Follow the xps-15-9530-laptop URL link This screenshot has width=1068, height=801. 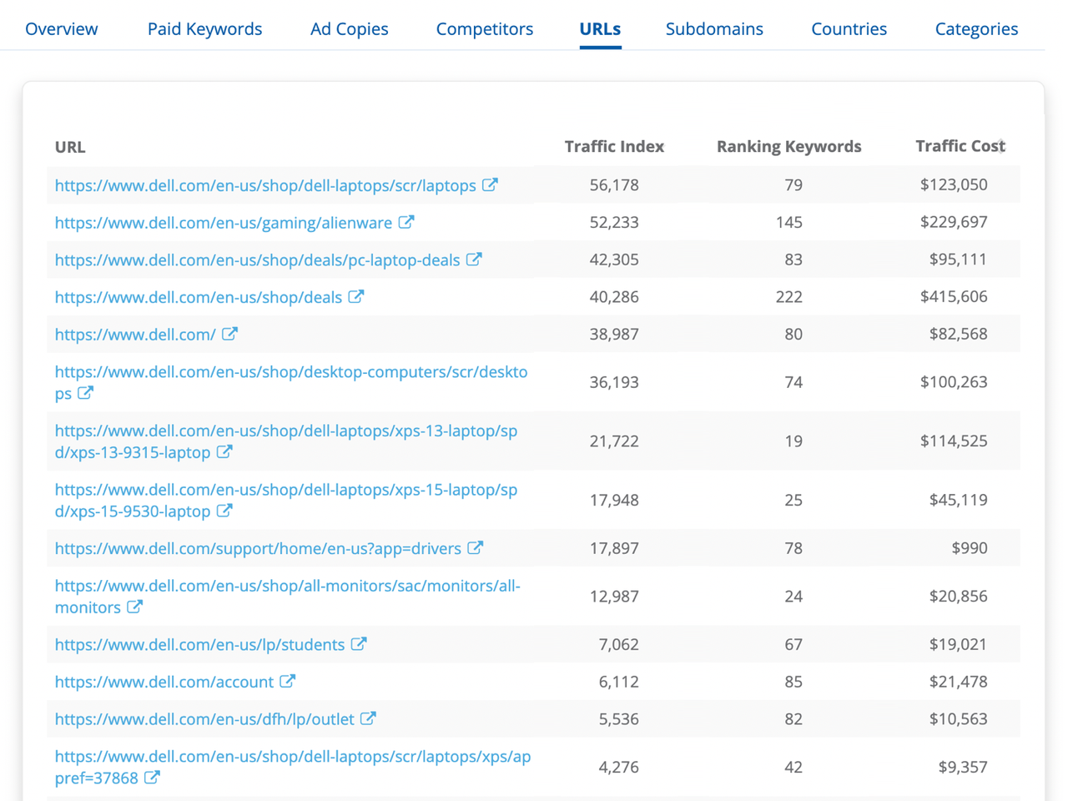286,500
